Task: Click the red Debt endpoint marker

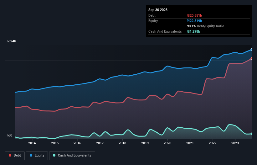Action: (252, 58)
